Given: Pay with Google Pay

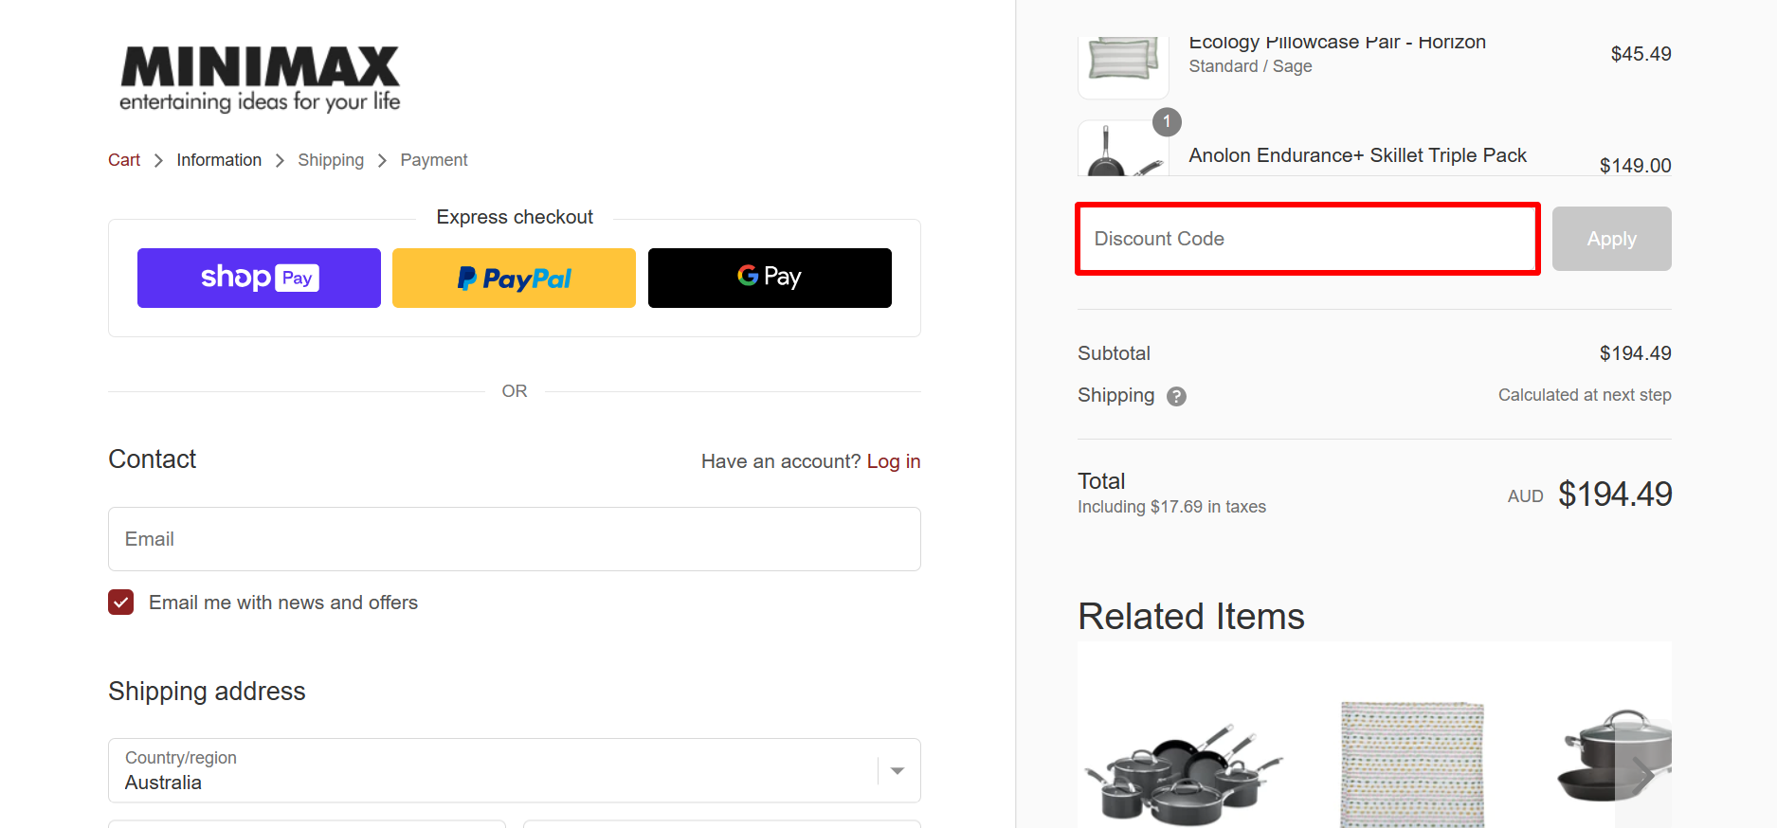Looking at the screenshot, I should (x=769, y=278).
